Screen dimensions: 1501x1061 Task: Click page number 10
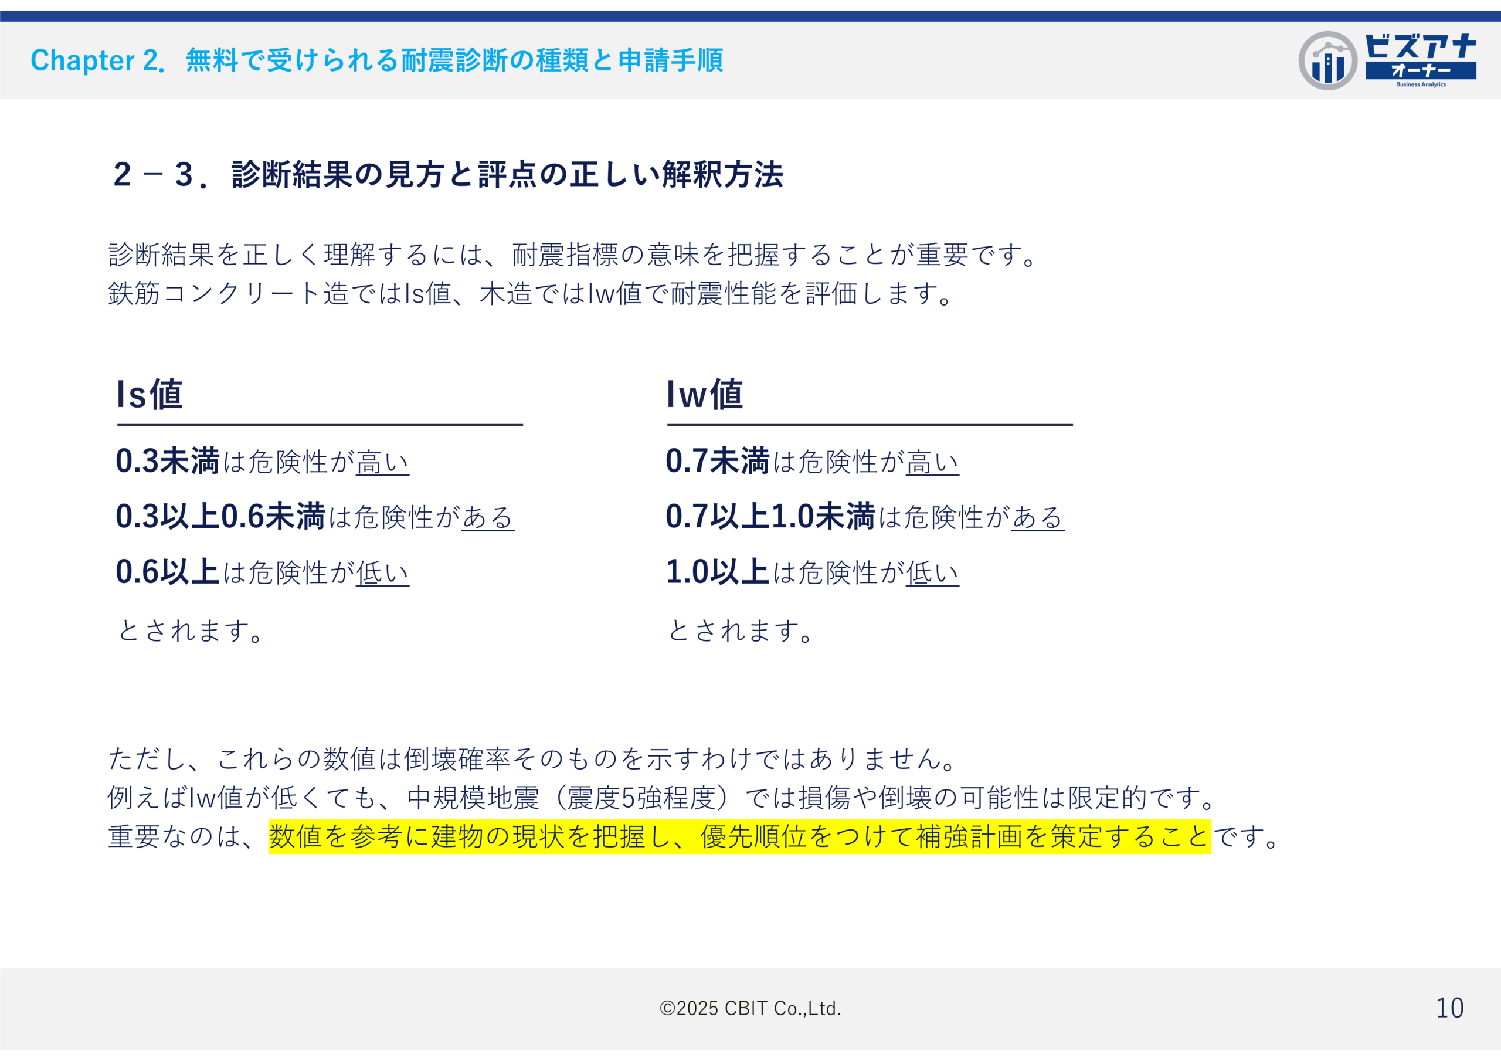1449,1008
